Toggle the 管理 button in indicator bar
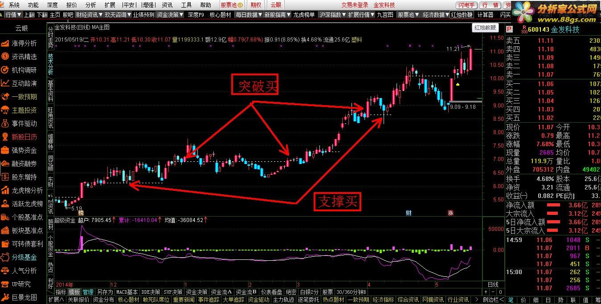The width and height of the screenshot is (601, 304). point(88,292)
